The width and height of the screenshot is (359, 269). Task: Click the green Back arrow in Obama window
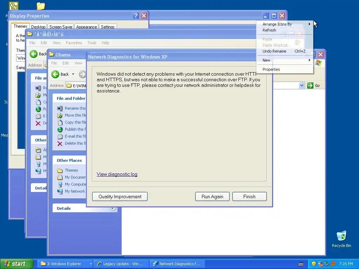55,74
